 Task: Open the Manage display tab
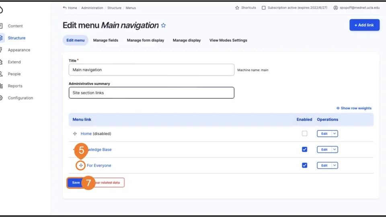point(187,40)
